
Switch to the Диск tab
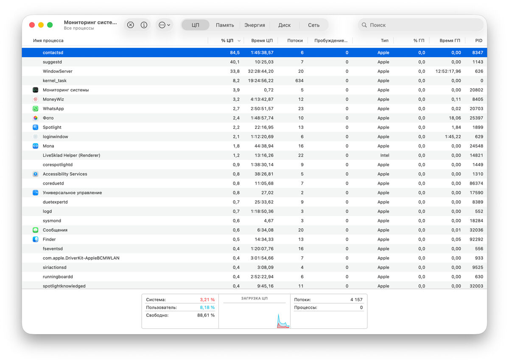(284, 25)
